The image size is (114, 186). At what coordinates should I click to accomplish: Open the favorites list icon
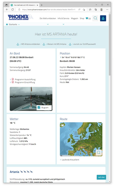pos(90,10)
